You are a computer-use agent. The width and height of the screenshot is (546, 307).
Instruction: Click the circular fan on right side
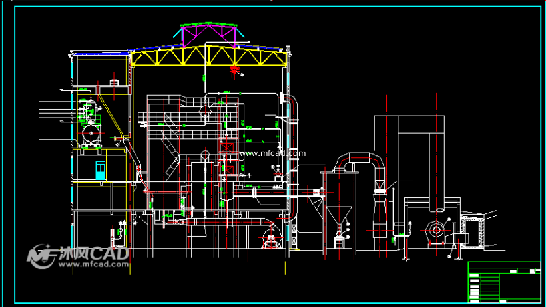(436, 231)
